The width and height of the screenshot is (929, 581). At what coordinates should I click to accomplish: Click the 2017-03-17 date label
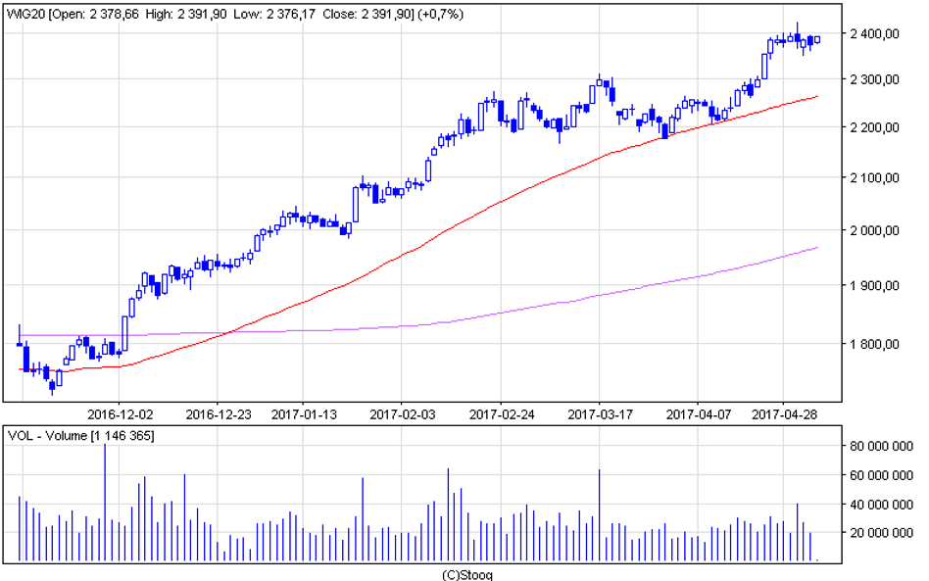(598, 413)
